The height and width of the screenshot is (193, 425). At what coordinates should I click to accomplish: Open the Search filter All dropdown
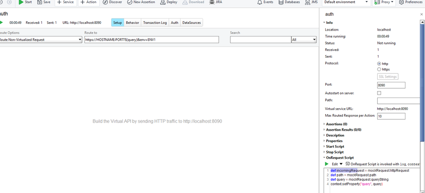304,40
